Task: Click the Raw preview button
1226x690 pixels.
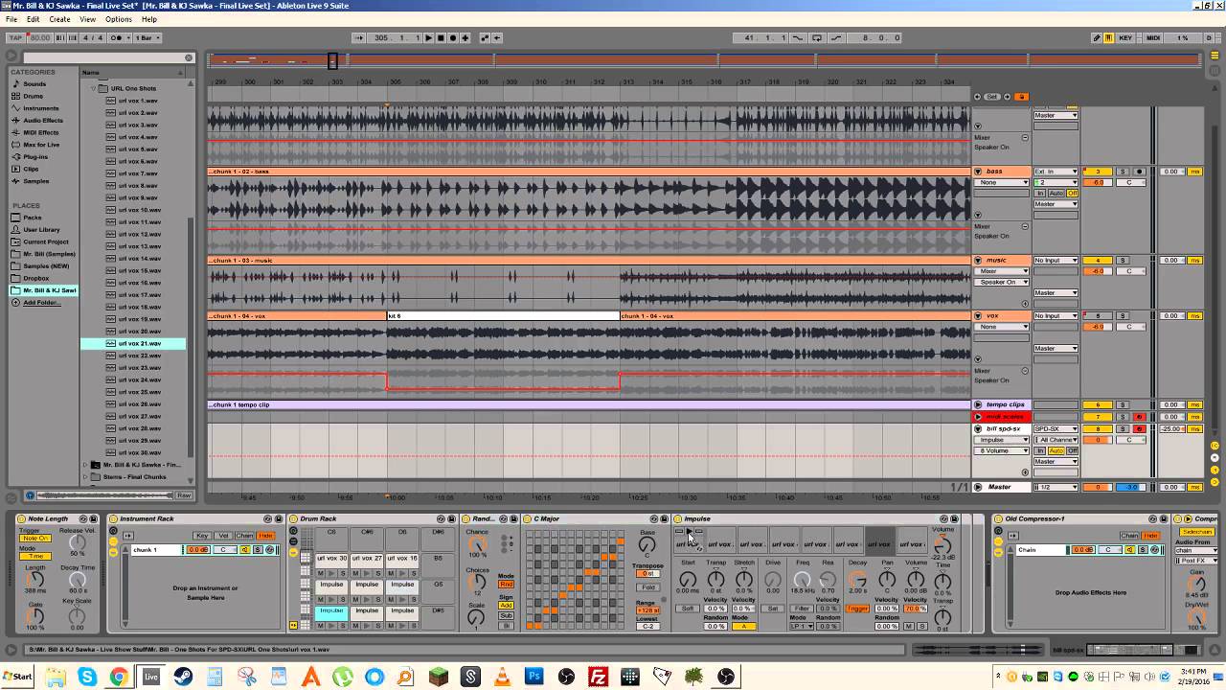Action: tap(184, 495)
